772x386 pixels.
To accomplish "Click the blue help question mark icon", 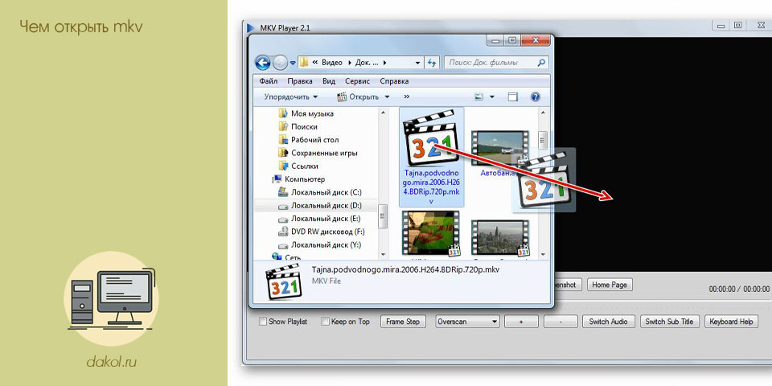I will [x=536, y=97].
